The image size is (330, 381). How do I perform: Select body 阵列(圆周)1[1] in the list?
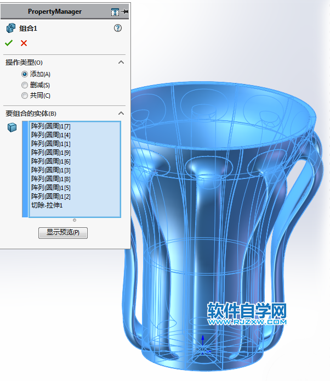point(75,144)
